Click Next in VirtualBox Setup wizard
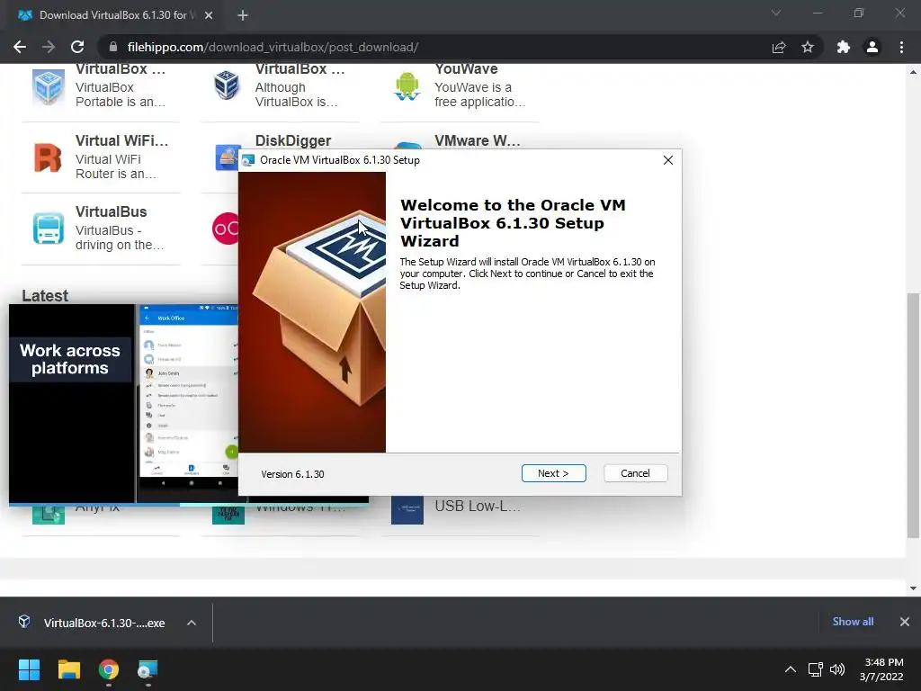Image resolution: width=921 pixels, height=691 pixels. 553,473
